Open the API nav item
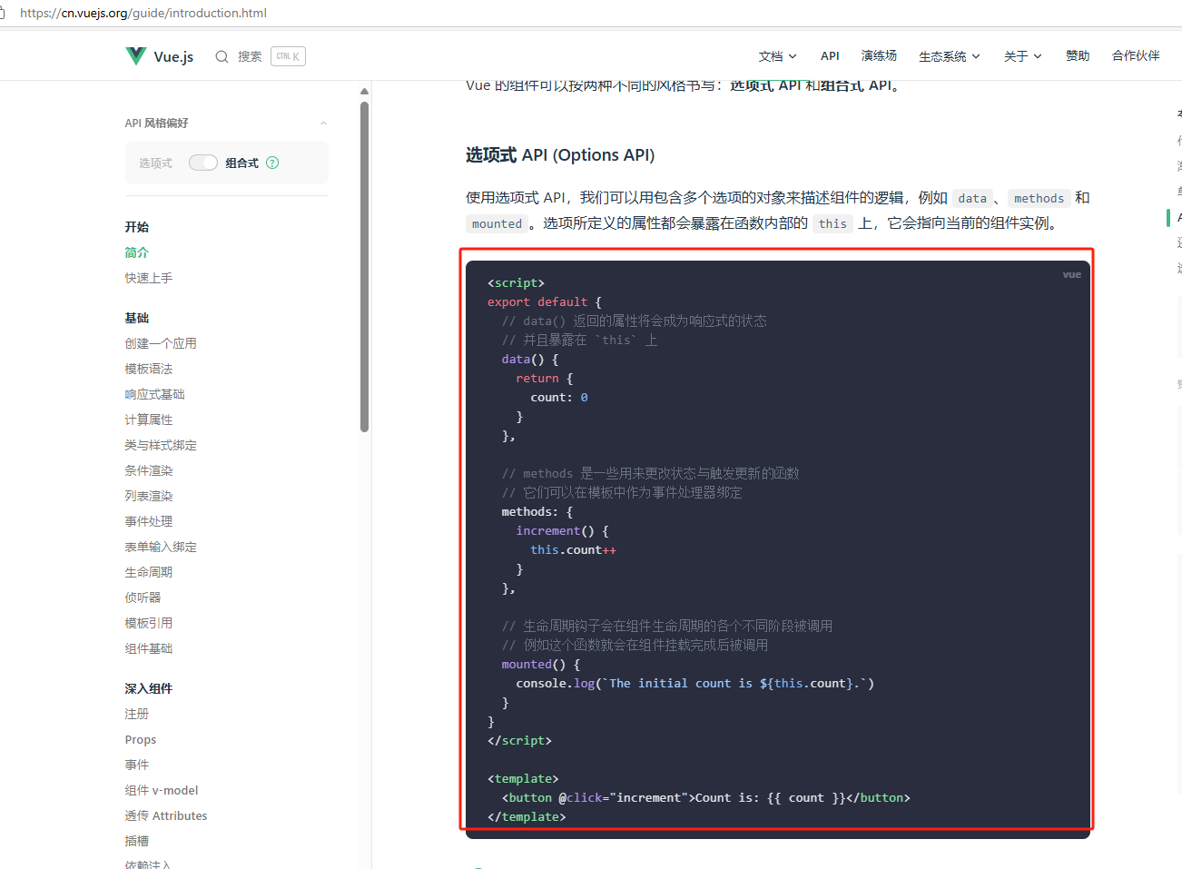1182x869 pixels. coord(830,56)
